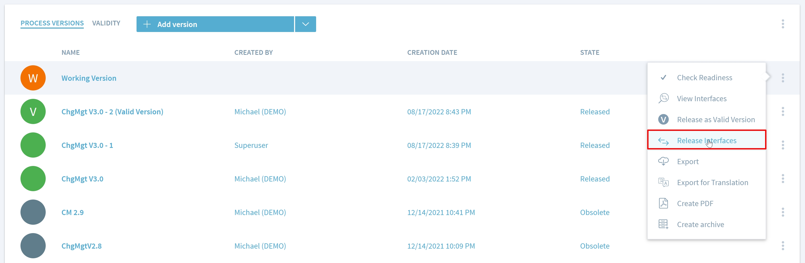
Task: Click the Check Readiness checkmark icon
Action: 663,78
